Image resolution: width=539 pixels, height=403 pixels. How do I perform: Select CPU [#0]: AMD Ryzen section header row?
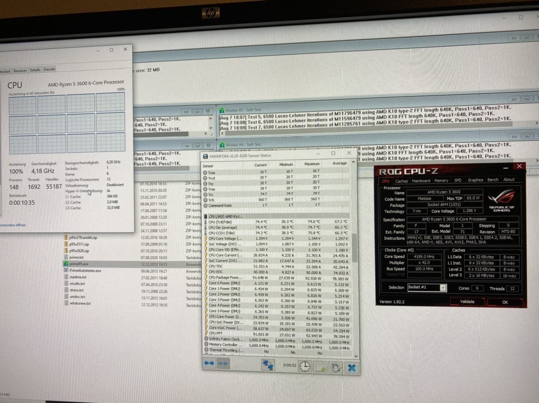[277, 216]
